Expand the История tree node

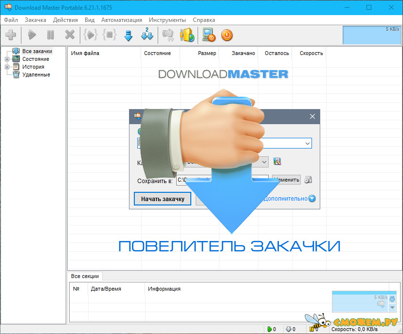(7, 67)
